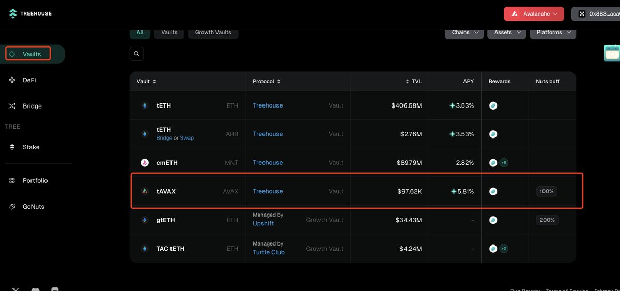This screenshot has height=291, width=620.
Task: Click the $4.24M TVL value
Action: tap(411, 249)
